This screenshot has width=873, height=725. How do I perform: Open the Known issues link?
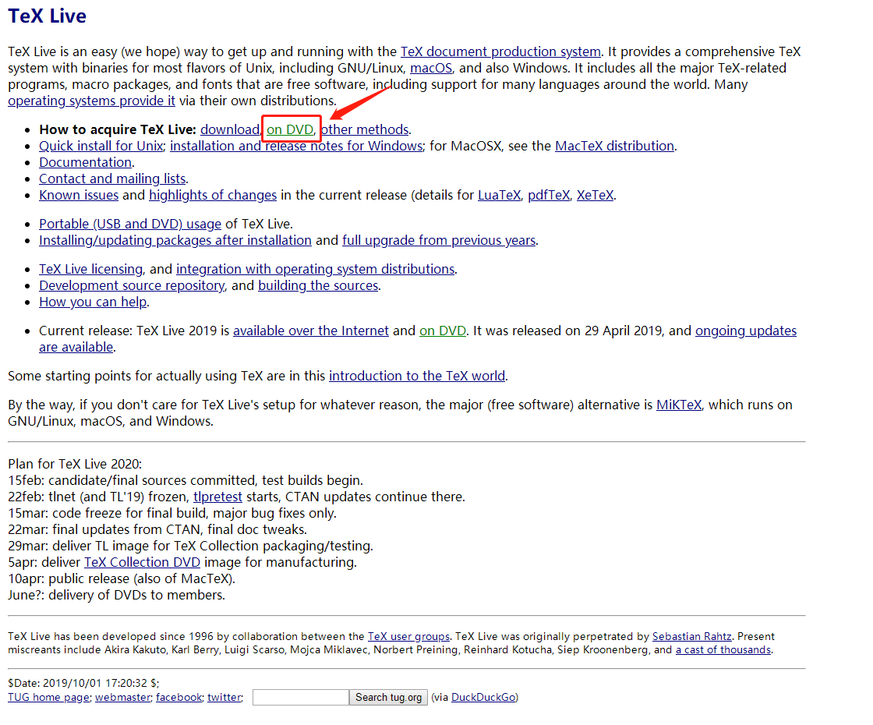[x=79, y=196]
